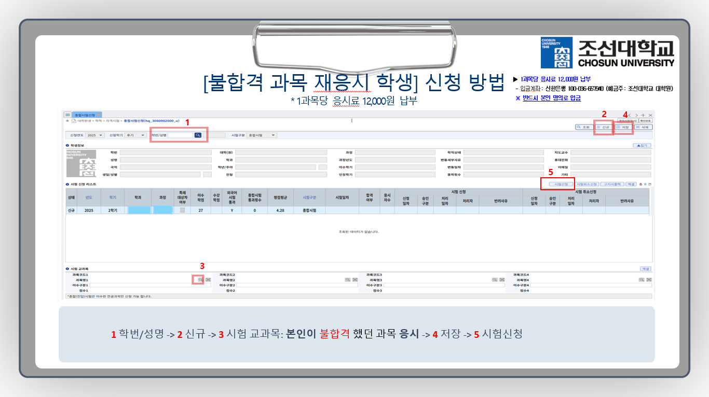This screenshot has width=709, height=397.
Task: Collapse student info with the 접기 button
Action: point(642,146)
